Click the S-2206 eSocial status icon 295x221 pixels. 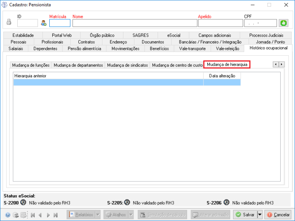tap(226, 202)
